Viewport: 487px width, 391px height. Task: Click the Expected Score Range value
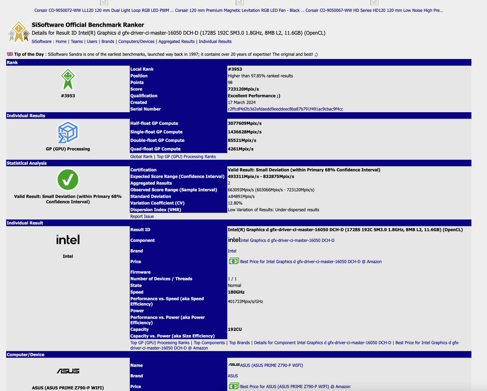click(261, 176)
